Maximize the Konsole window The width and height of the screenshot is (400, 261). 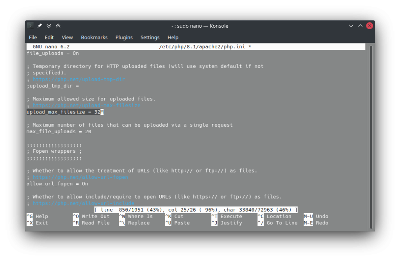360,26
